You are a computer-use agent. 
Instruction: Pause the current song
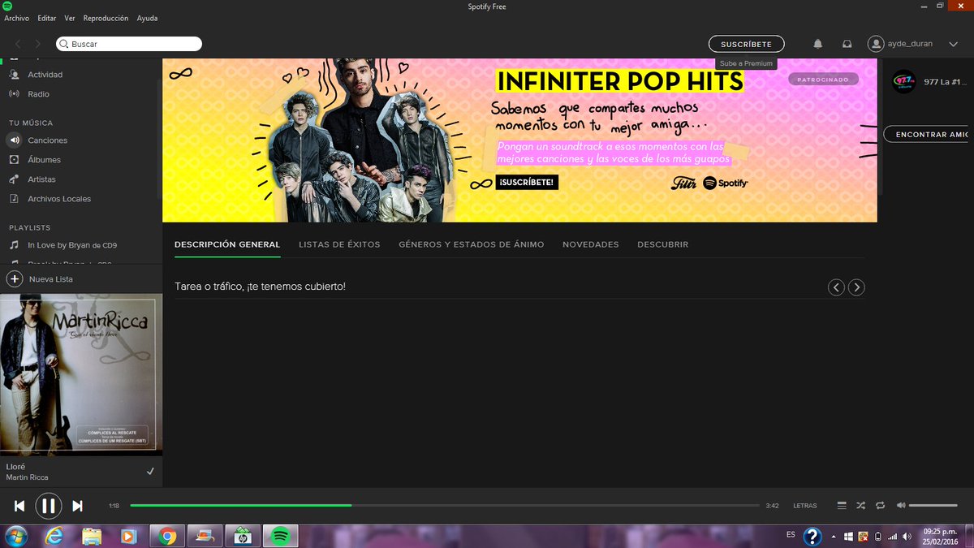click(x=49, y=506)
